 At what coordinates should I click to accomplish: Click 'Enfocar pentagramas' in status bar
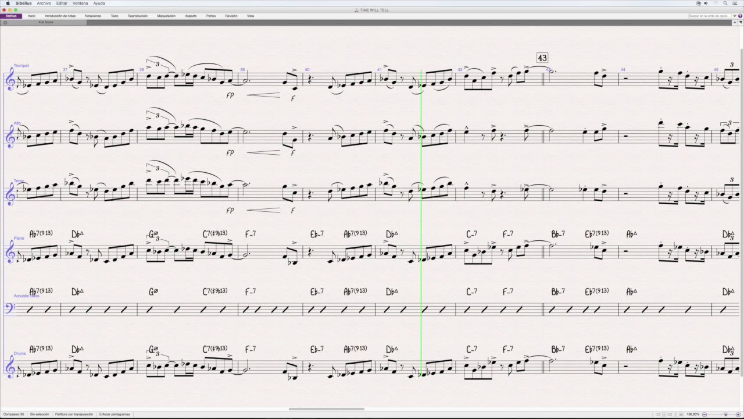115,414
